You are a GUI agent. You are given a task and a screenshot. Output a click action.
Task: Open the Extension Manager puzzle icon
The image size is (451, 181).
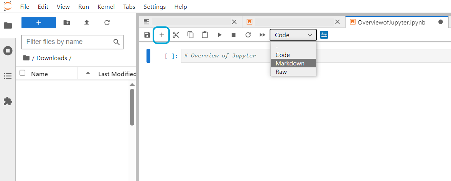pyautogui.click(x=8, y=101)
